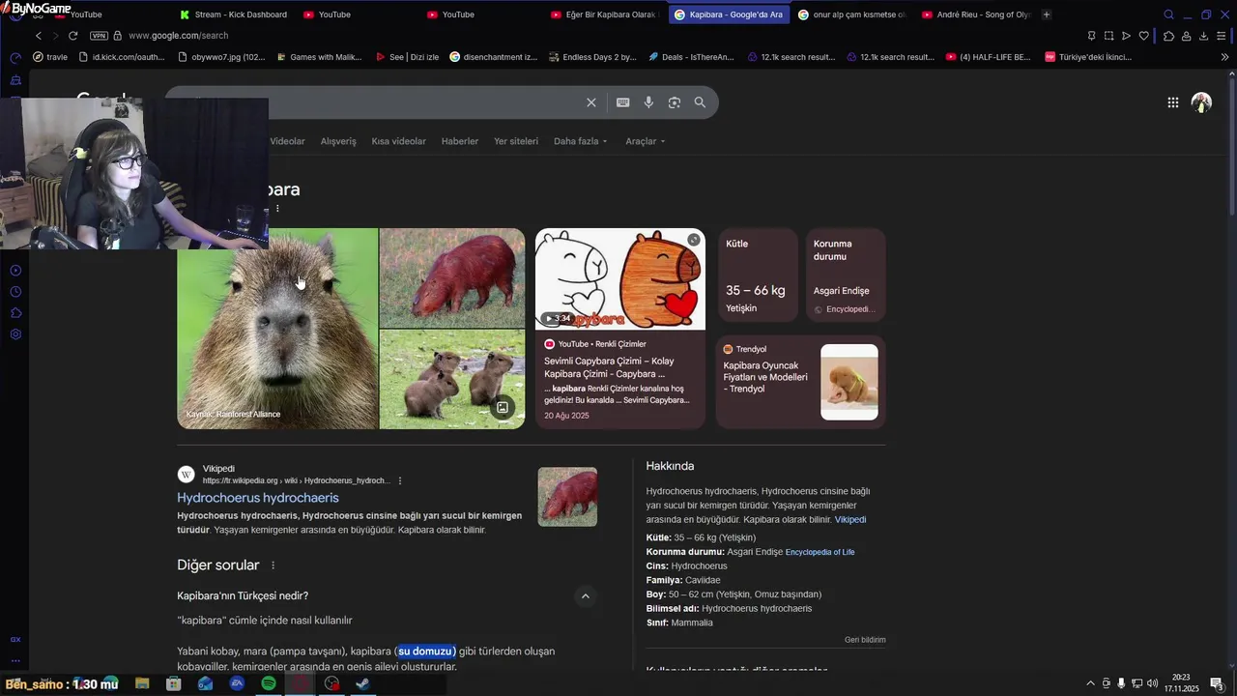Open the Google apps grid

click(1172, 102)
